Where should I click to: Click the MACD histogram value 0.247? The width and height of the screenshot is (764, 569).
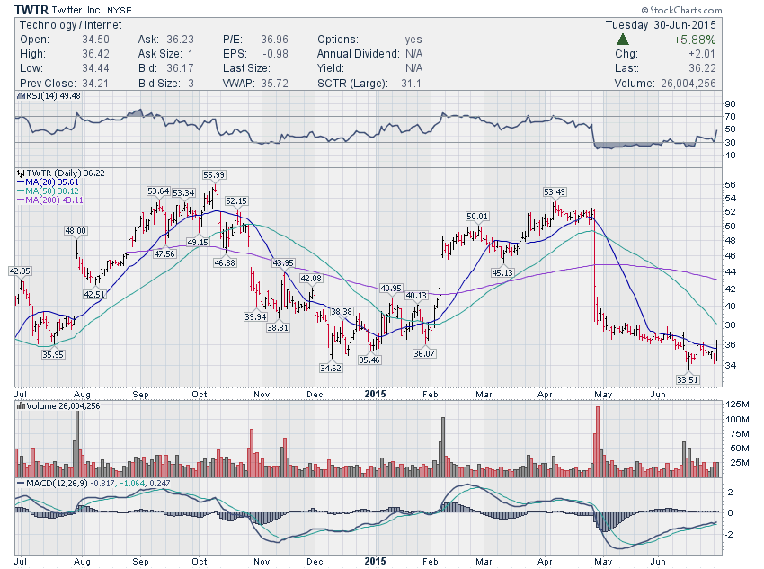pos(159,484)
